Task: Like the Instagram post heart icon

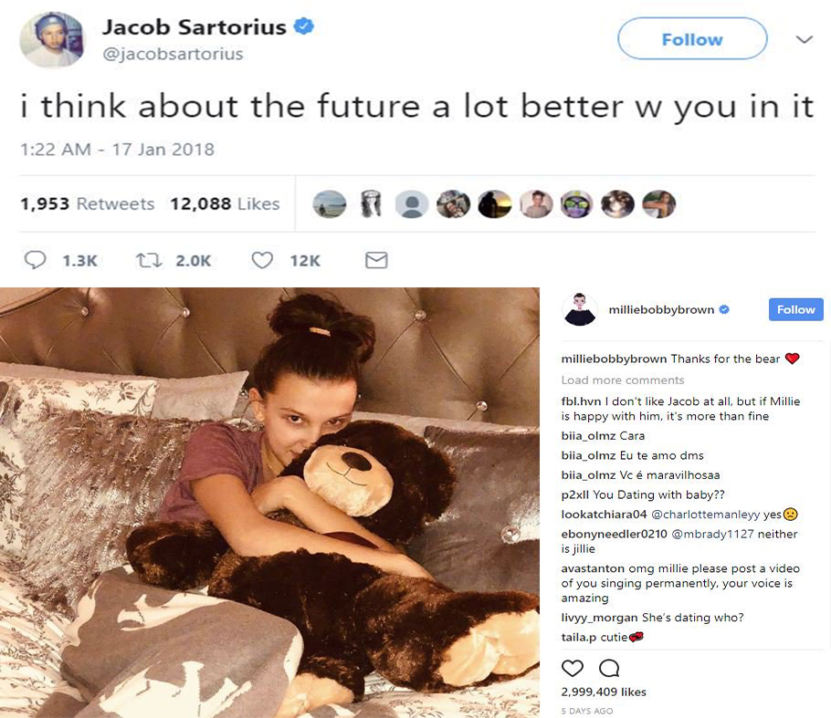Action: pos(572,668)
